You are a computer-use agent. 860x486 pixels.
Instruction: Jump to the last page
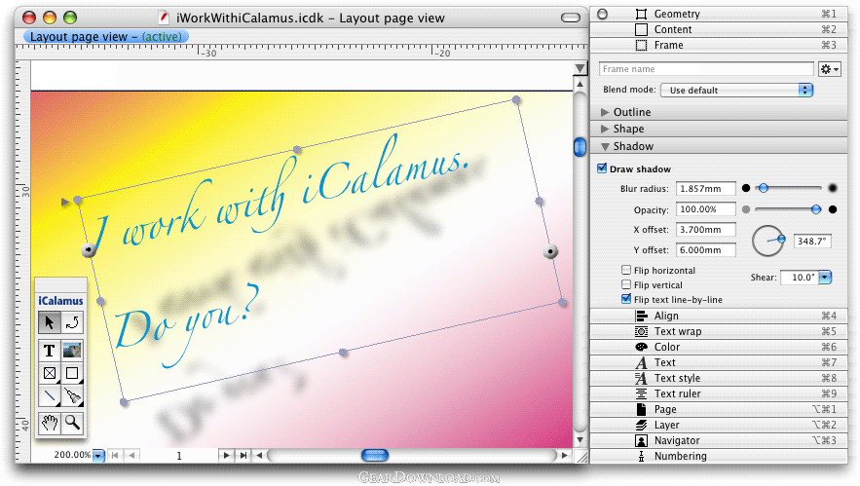[243, 455]
